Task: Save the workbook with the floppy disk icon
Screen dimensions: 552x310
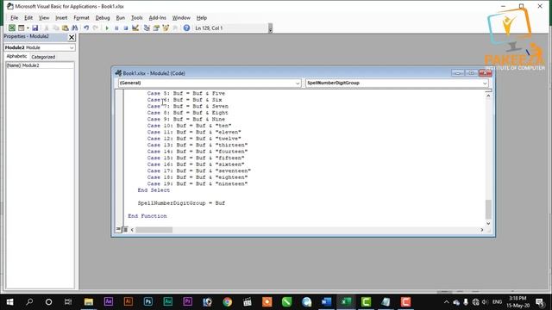Action: coord(34,28)
